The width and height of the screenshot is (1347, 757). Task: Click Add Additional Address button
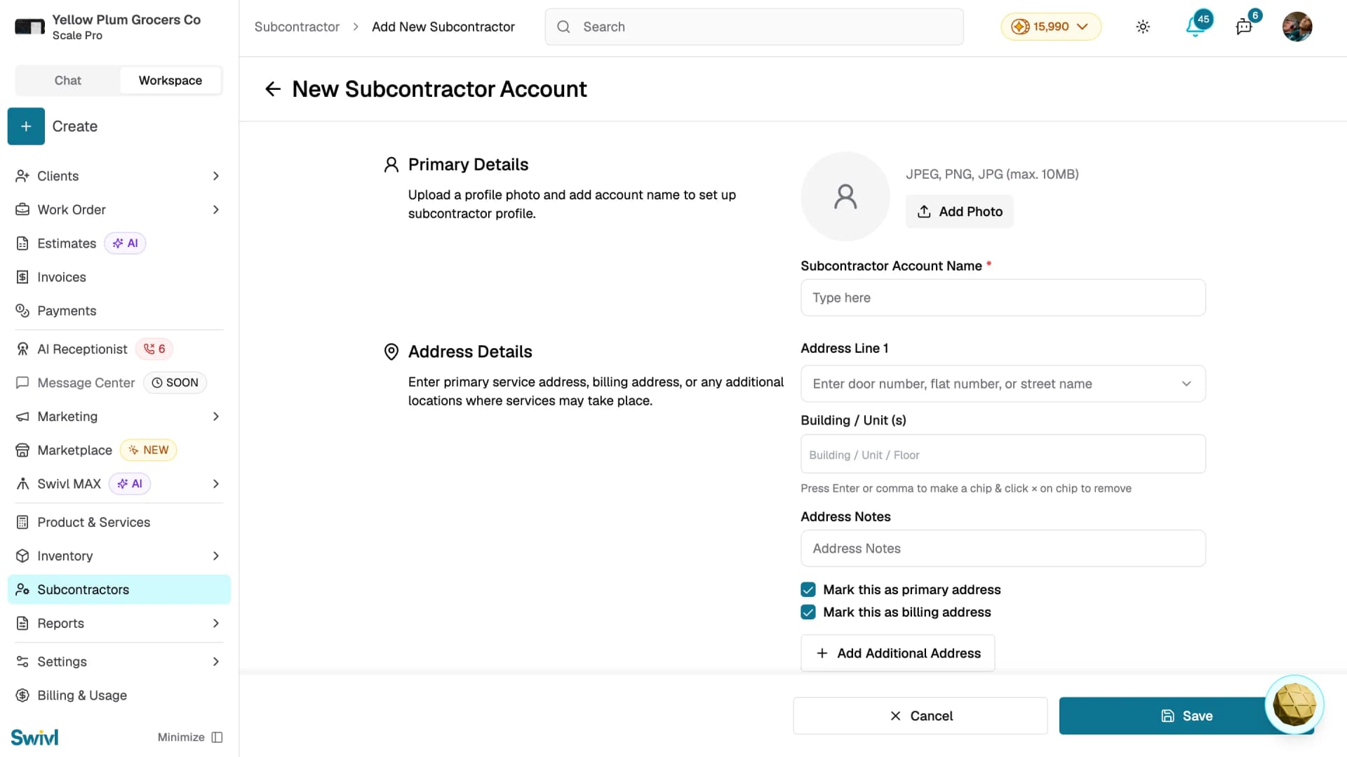pyautogui.click(x=897, y=653)
